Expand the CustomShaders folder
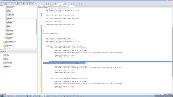 tap(4, 45)
